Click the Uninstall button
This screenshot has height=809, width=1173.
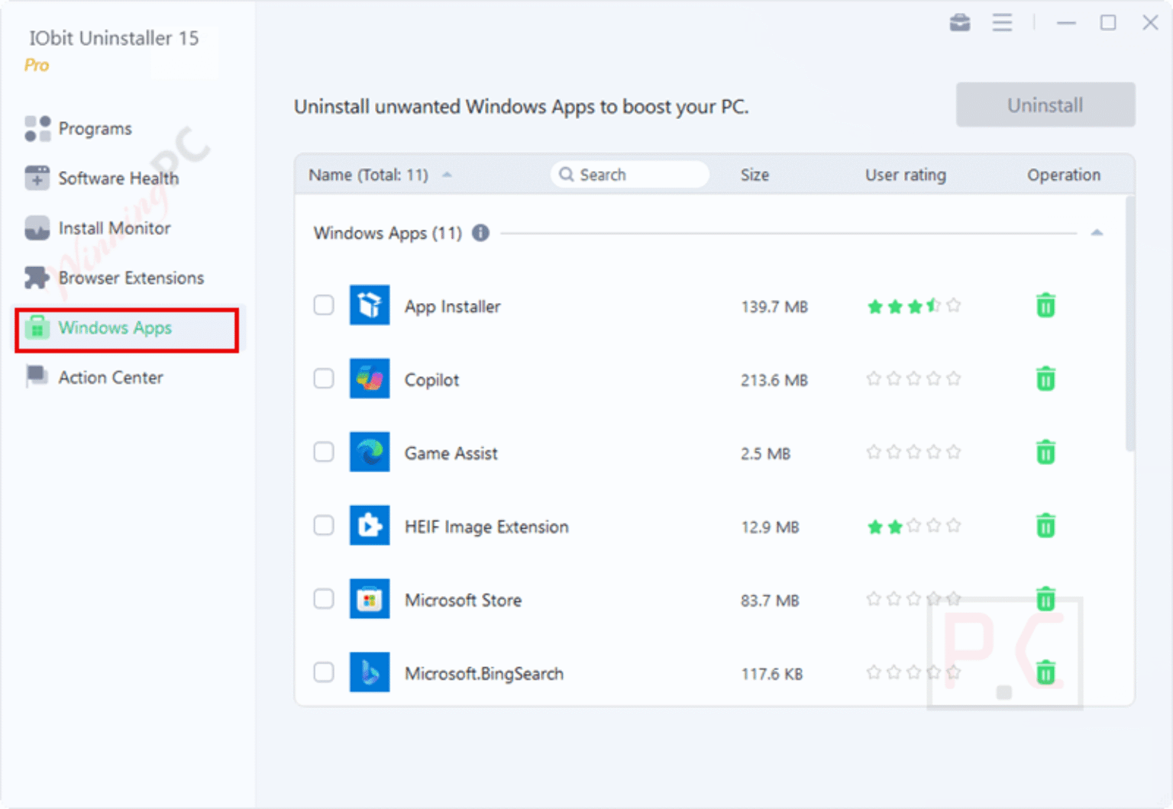tap(1045, 105)
